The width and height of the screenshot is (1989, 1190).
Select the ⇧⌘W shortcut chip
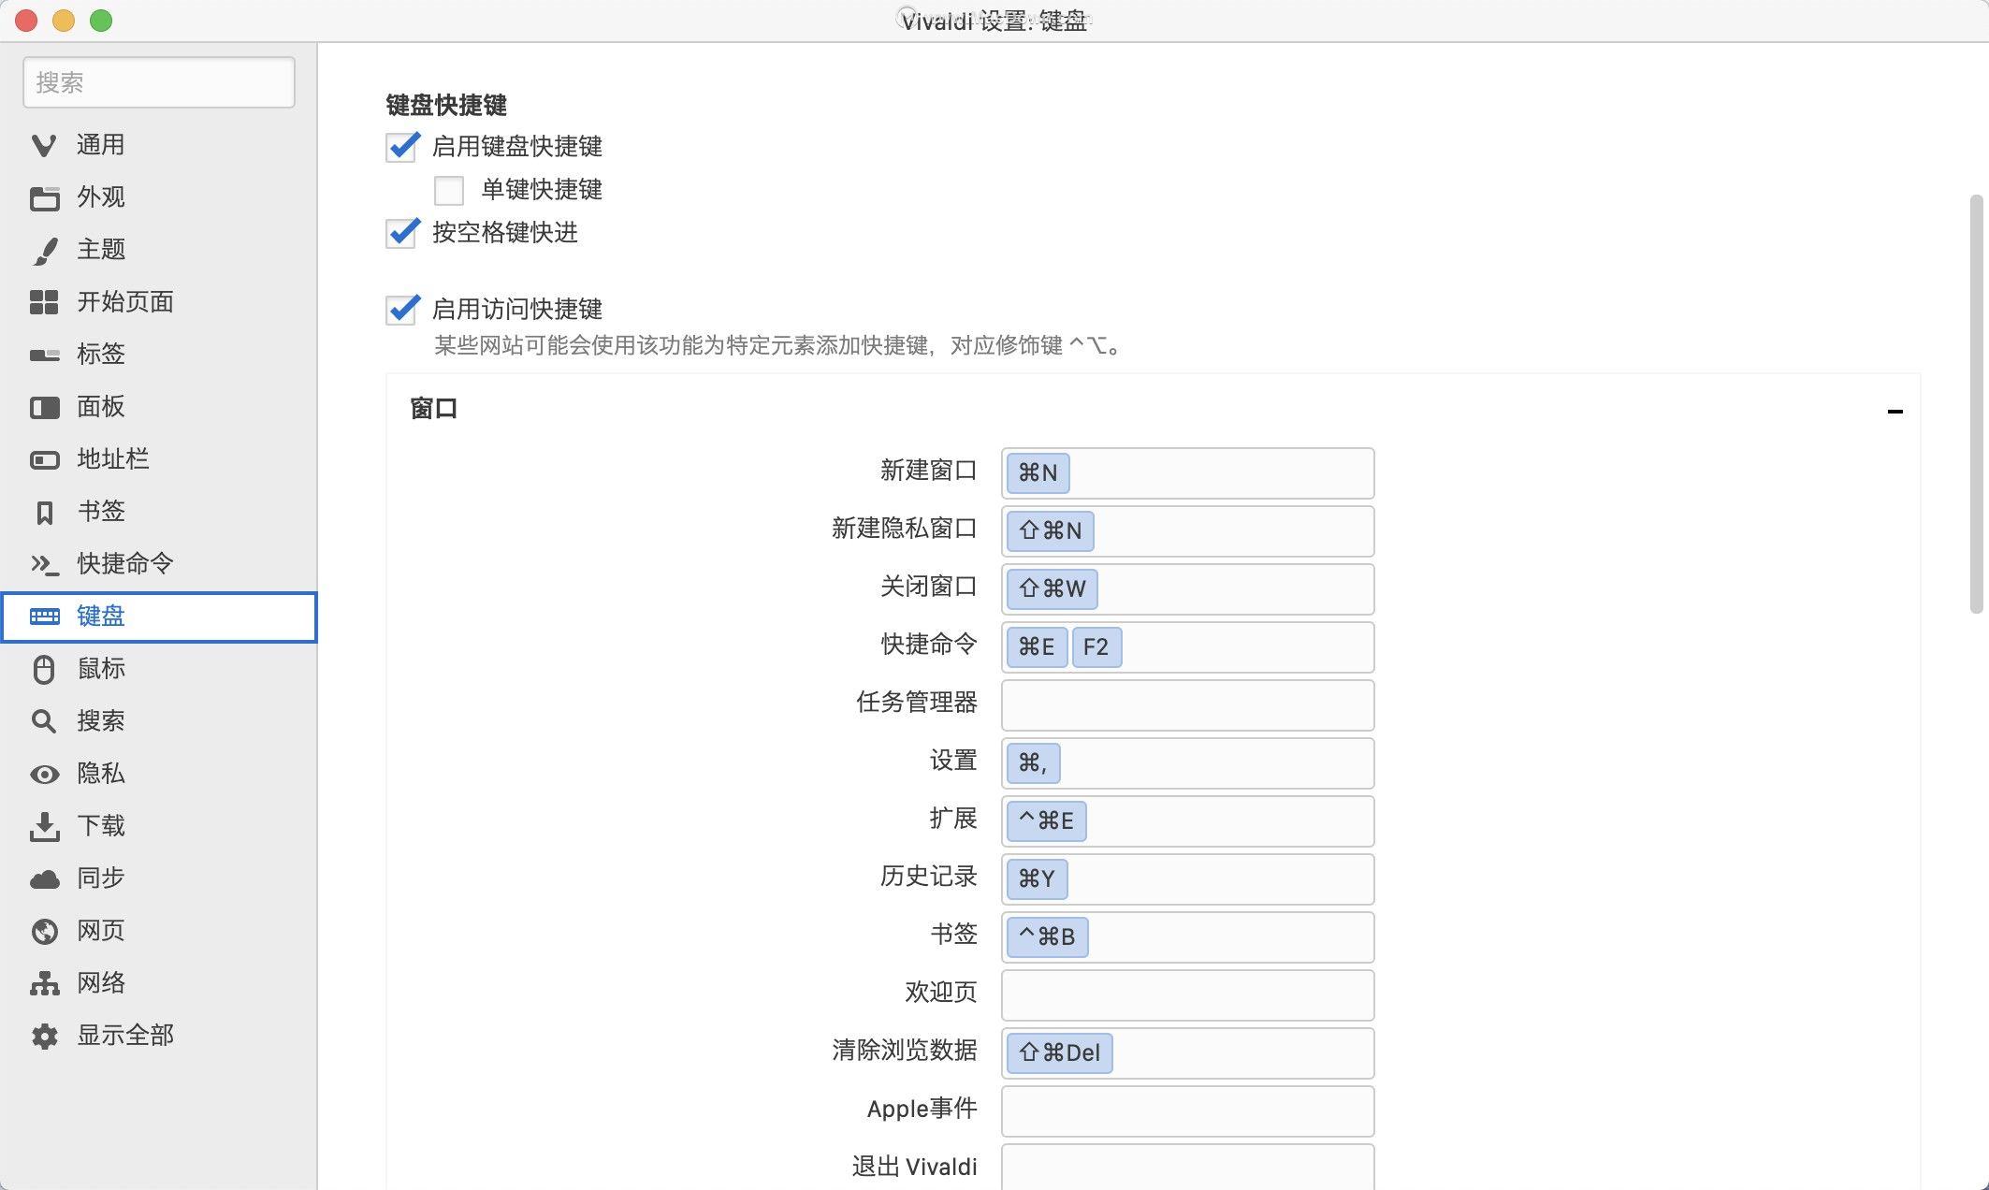click(1052, 589)
